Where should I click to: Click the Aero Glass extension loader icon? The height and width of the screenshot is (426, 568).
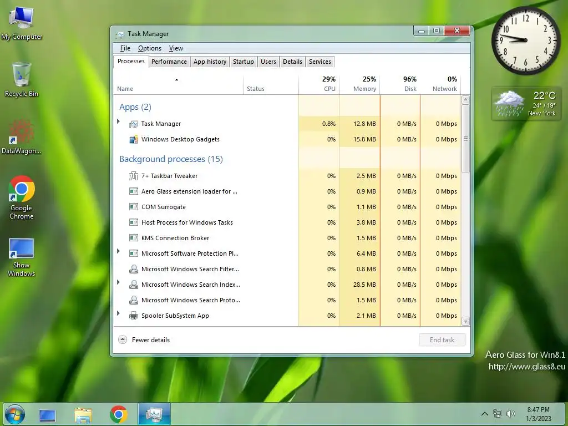click(x=134, y=191)
